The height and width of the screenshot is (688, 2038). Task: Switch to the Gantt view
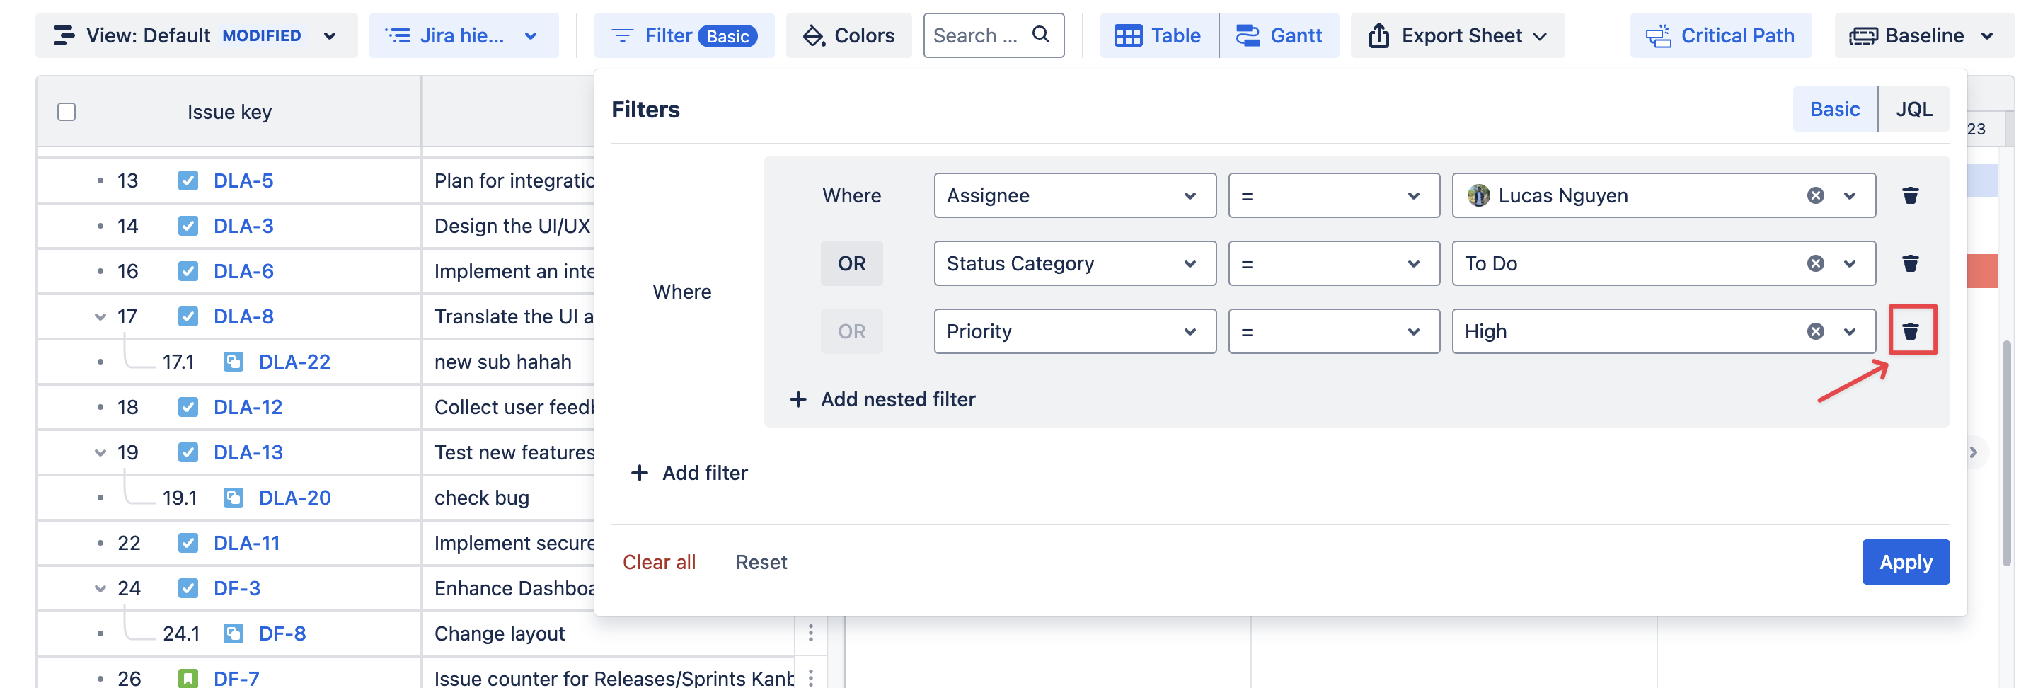click(1279, 35)
